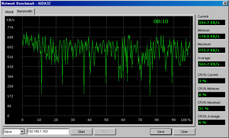Click the CPU% Minimum value 0 %
The width and height of the screenshot is (229, 138).
pyautogui.click(x=212, y=95)
